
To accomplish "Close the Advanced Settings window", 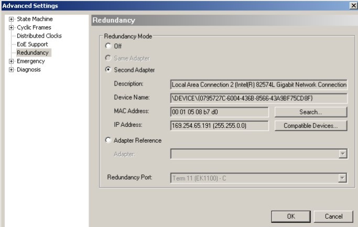I will pyautogui.click(x=354, y=5).
